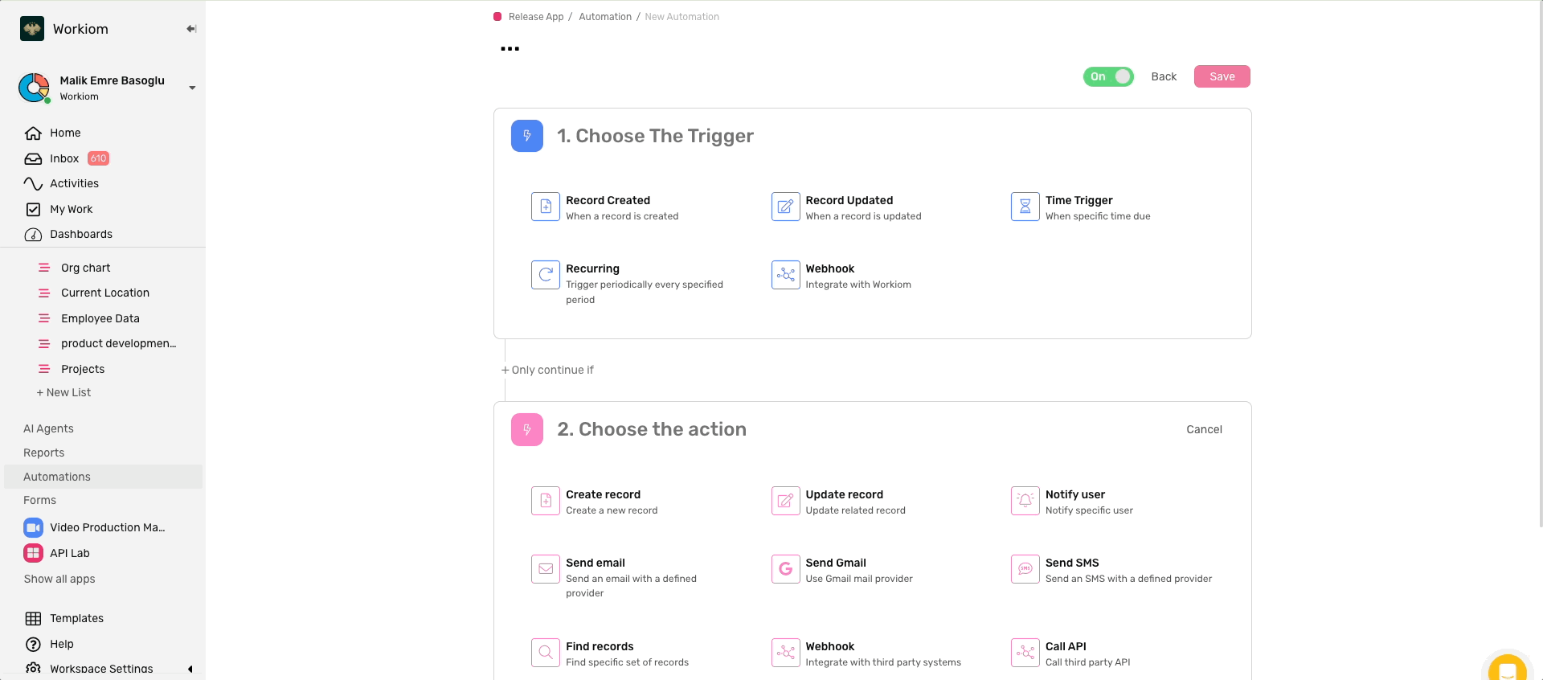Expand the Workspace Settings arrow
The image size is (1543, 680).
click(x=190, y=669)
